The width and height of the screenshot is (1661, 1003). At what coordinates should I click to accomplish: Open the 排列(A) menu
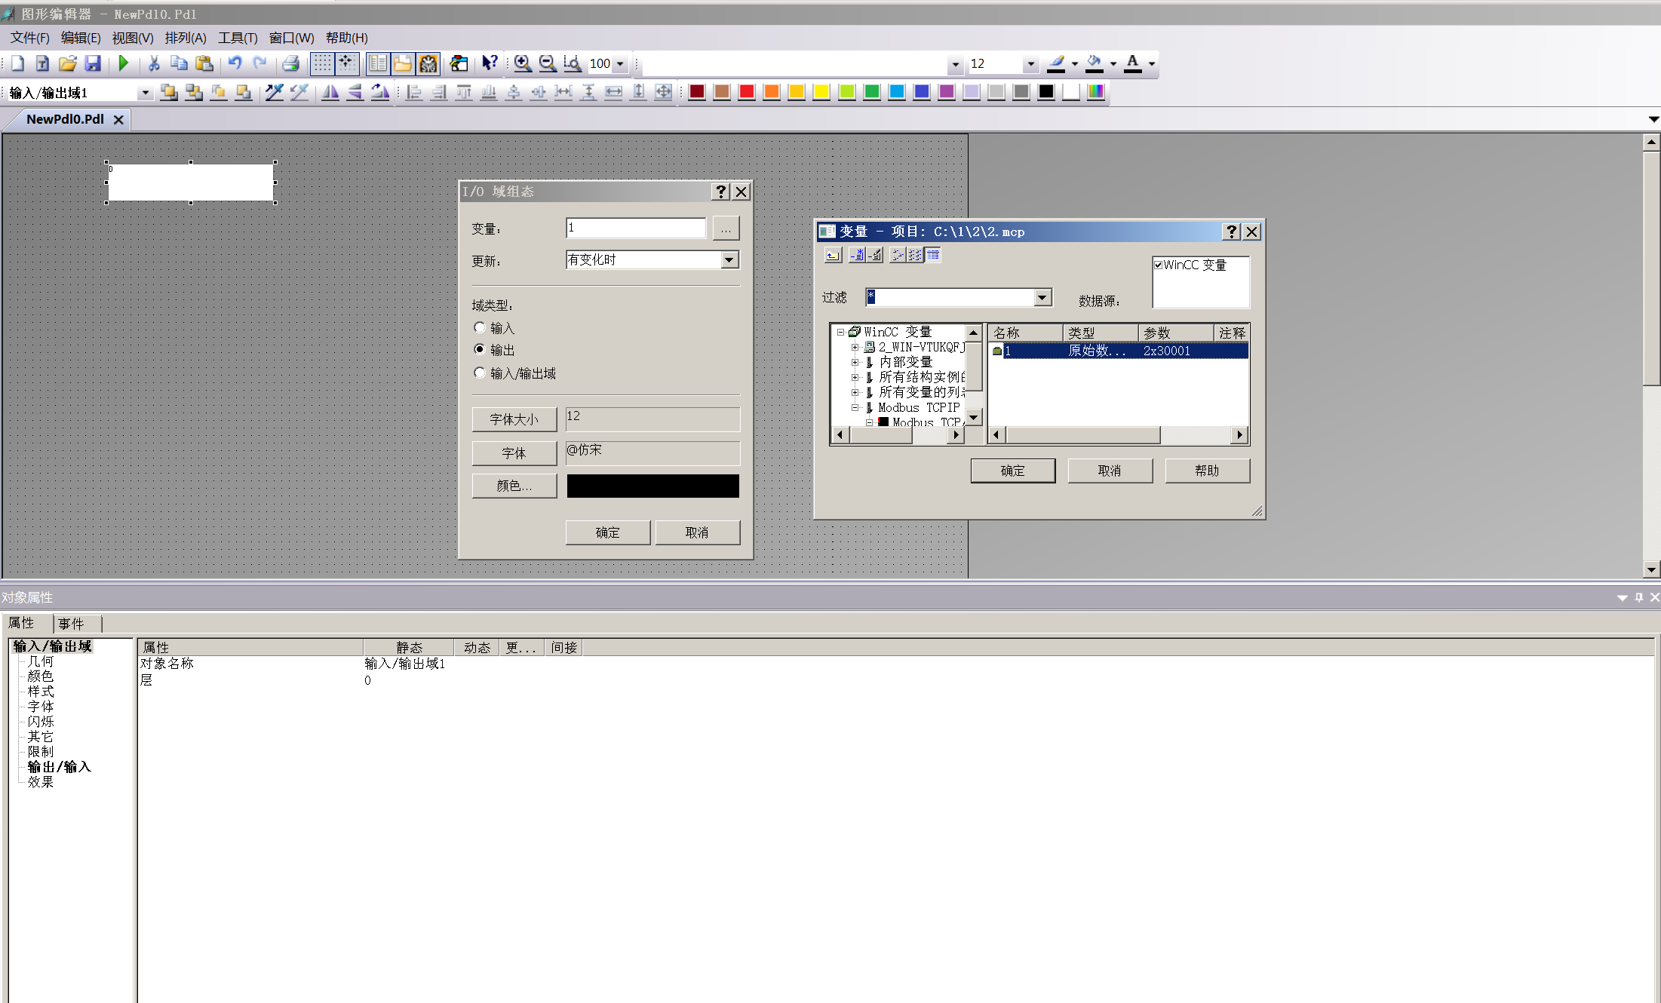pyautogui.click(x=185, y=38)
